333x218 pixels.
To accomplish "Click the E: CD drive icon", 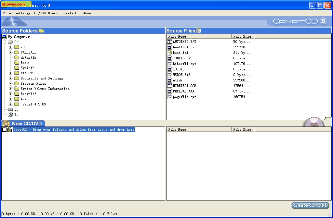I will (10, 115).
